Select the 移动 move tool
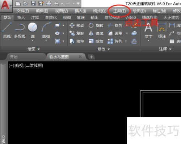181x144 pixels. pyautogui.click(x=77, y=25)
